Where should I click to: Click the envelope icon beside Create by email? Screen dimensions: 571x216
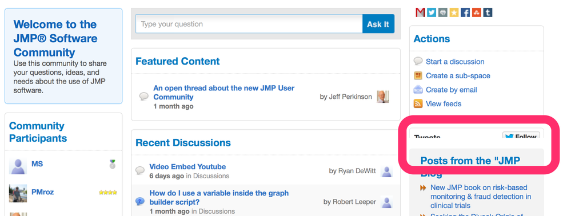tap(418, 89)
